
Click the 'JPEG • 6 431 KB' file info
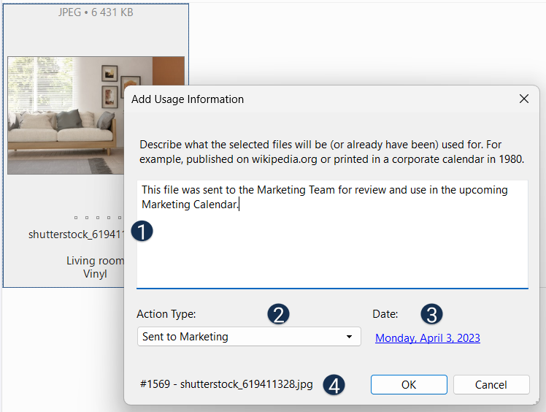click(95, 12)
